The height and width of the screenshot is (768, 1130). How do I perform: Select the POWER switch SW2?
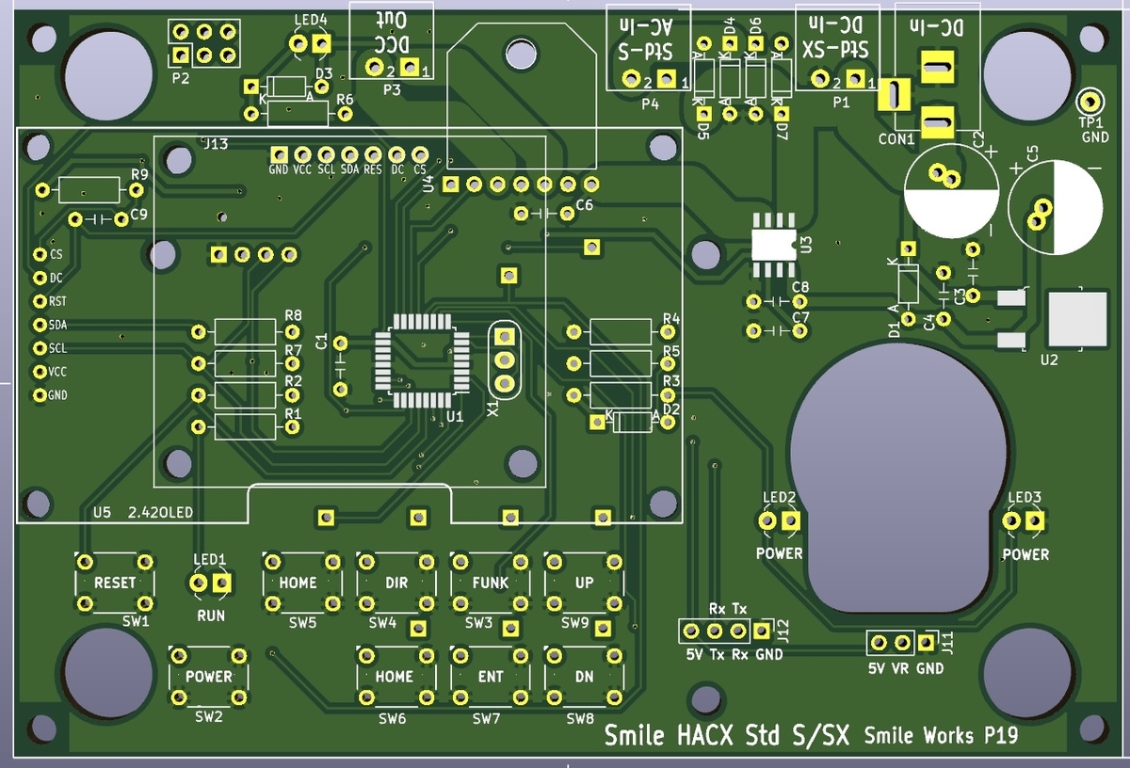click(x=209, y=676)
